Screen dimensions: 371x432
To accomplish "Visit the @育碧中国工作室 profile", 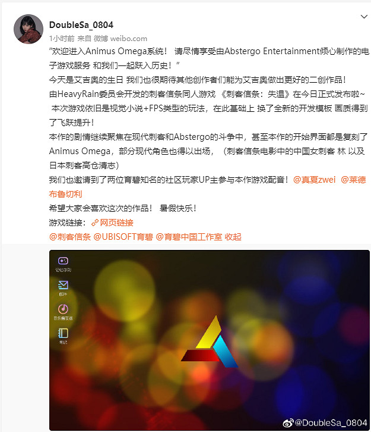I will pyautogui.click(x=189, y=237).
